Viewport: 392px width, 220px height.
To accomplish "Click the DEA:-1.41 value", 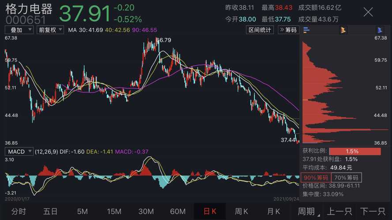I will click(99, 152).
